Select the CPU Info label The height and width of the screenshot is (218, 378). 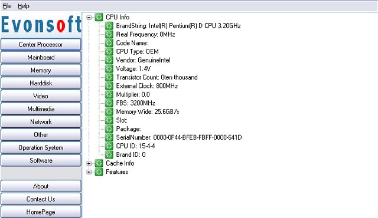118,17
